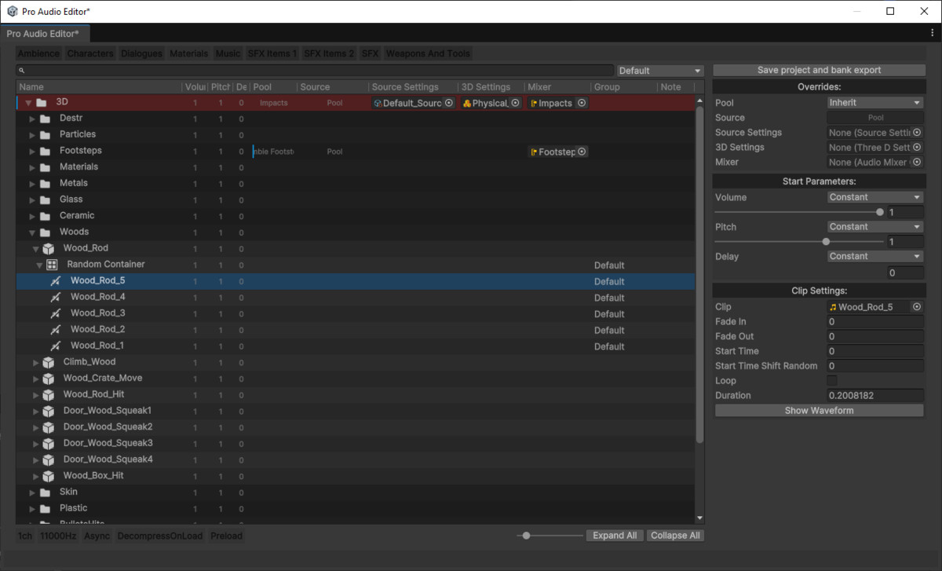Screen dimensions: 942x571
Task: Open the Delay Constant dropdown
Action: [875, 256]
